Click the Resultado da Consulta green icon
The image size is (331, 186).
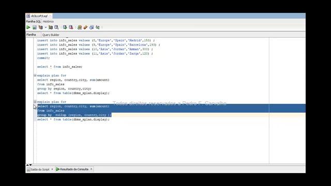tap(57, 169)
